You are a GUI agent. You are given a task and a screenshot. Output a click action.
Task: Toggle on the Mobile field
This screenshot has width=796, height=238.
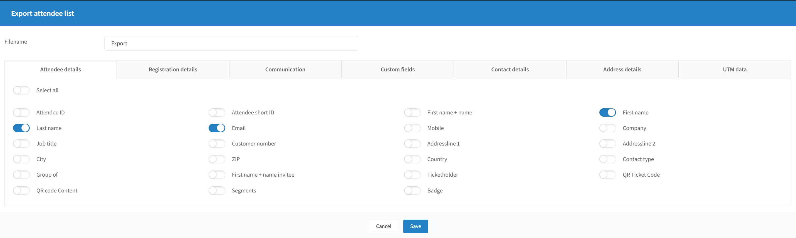(412, 128)
